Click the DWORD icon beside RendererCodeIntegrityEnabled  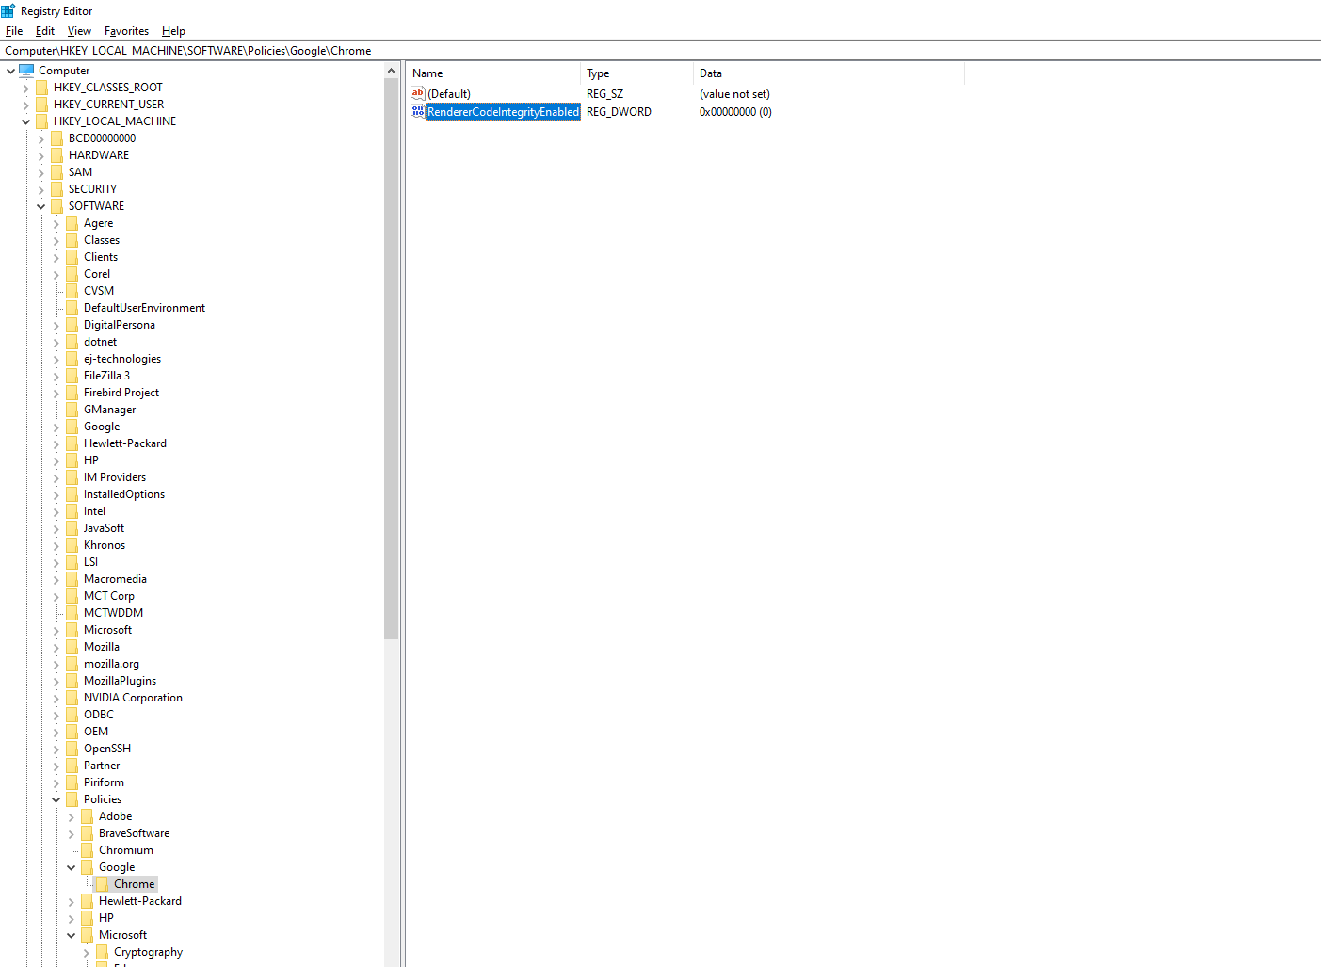click(x=417, y=111)
